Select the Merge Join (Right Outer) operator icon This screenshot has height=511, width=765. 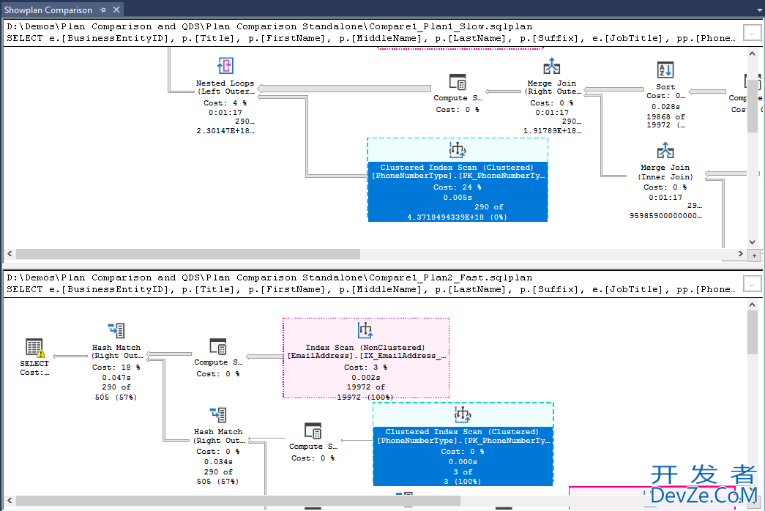pyautogui.click(x=552, y=66)
